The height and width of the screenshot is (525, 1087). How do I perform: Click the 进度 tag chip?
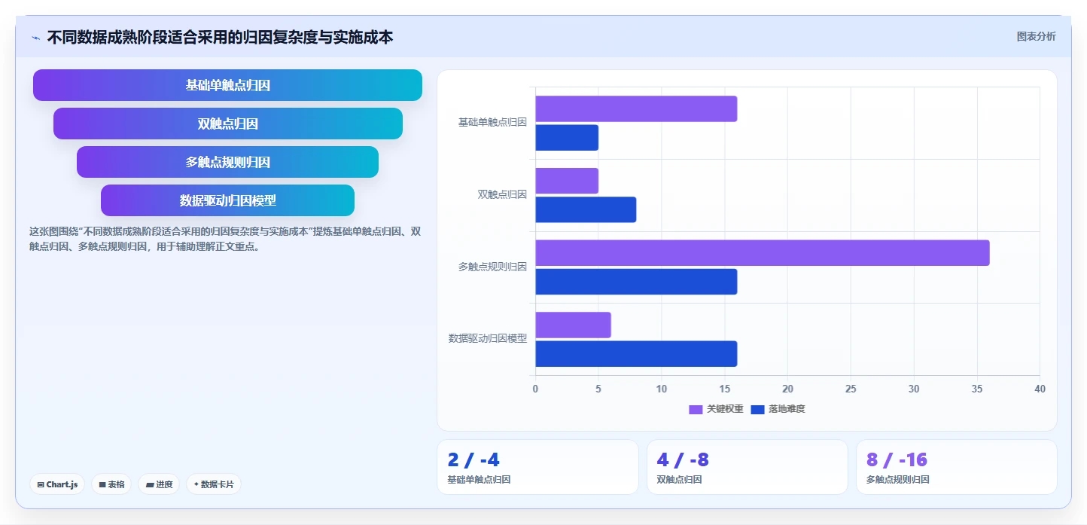(x=159, y=484)
